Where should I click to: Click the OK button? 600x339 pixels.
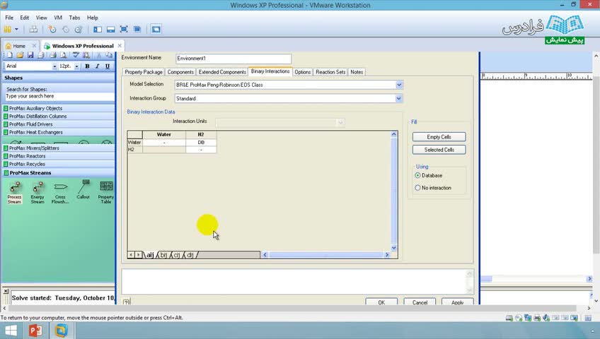click(381, 302)
